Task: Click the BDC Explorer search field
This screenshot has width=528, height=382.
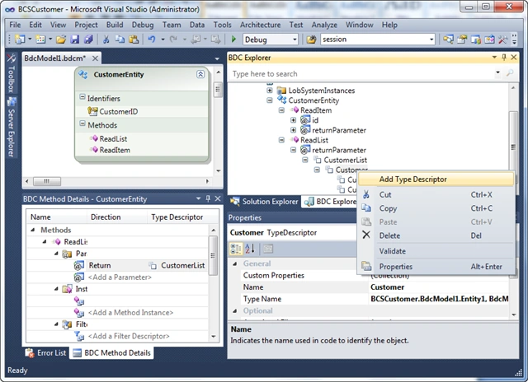Action: [363, 73]
